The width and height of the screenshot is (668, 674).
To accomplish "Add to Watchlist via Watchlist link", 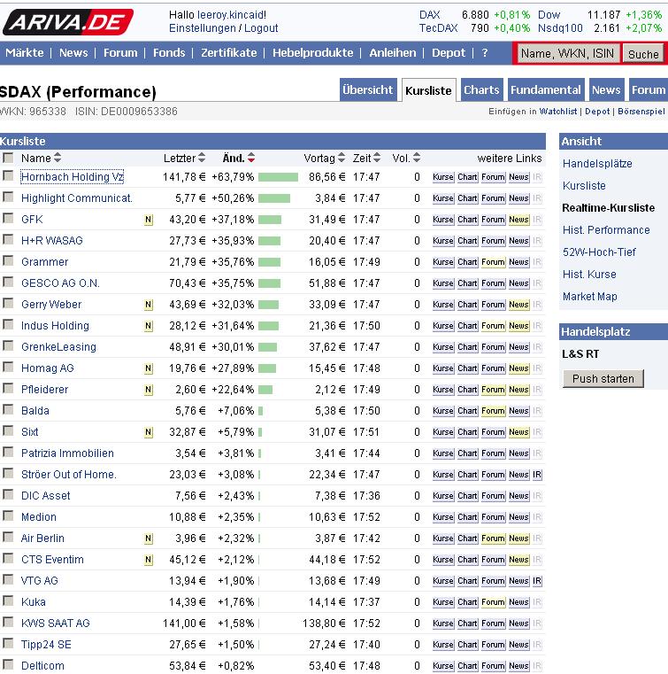I will [x=558, y=112].
